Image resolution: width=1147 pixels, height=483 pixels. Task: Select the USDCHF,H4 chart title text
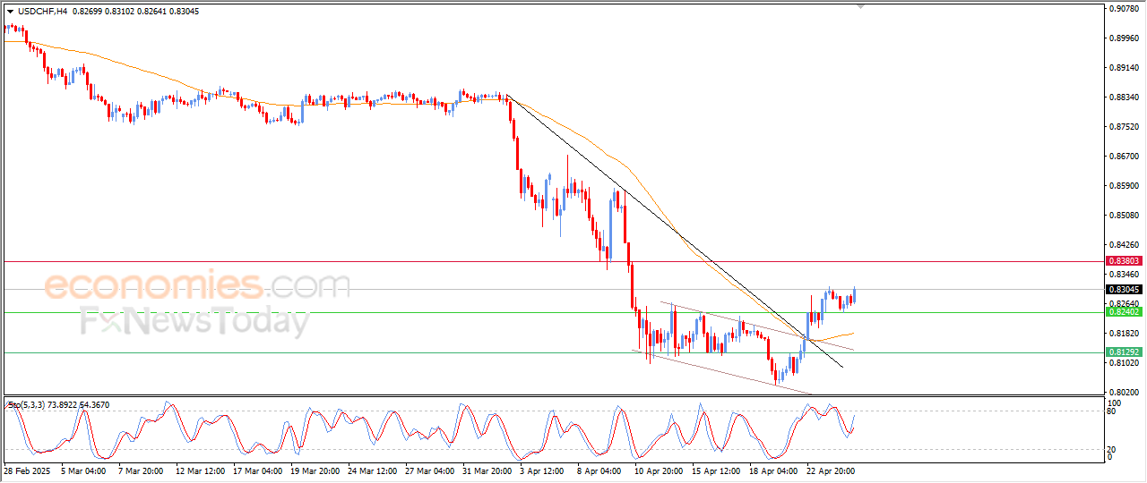coord(43,12)
